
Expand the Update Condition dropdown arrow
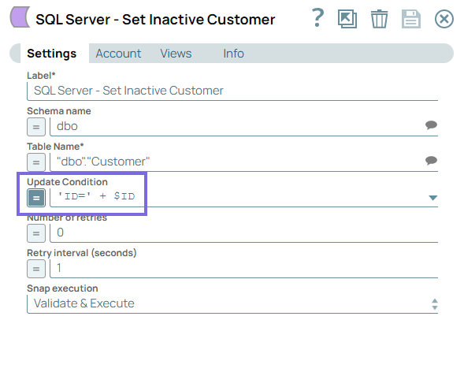(433, 198)
